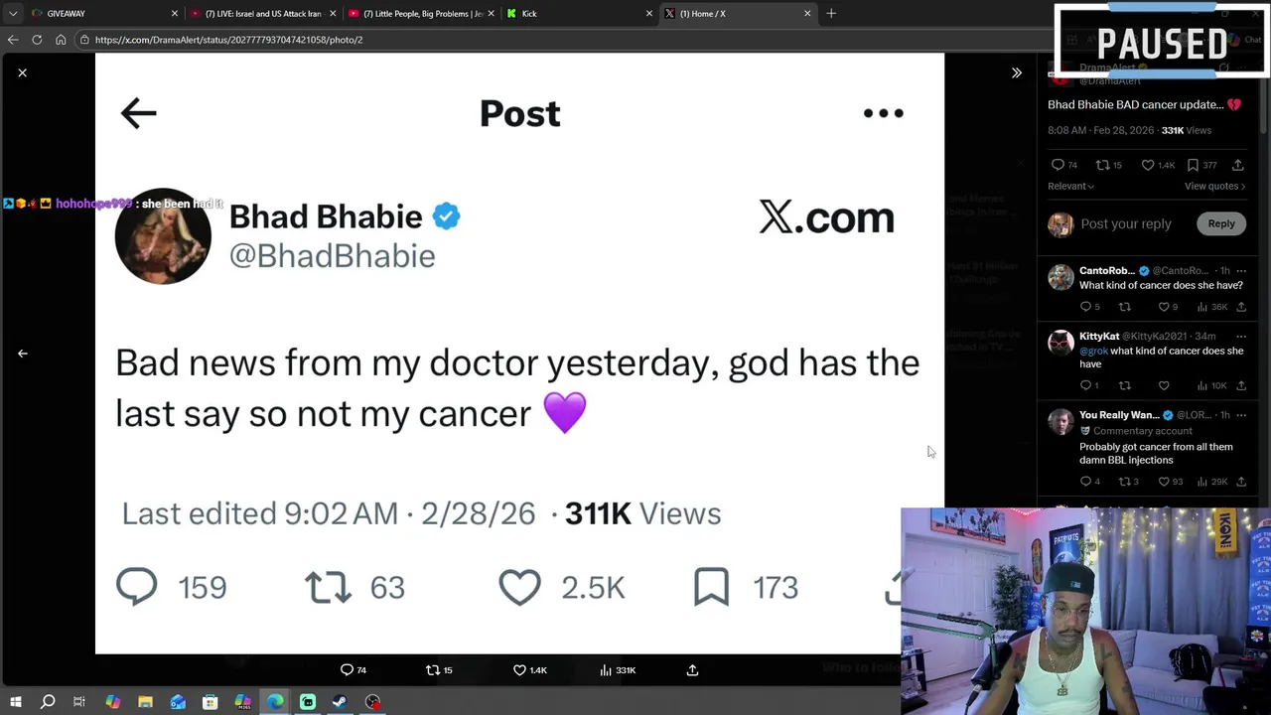Close the photo viewer with the X icon
Image resolution: width=1271 pixels, height=715 pixels.
(22, 72)
